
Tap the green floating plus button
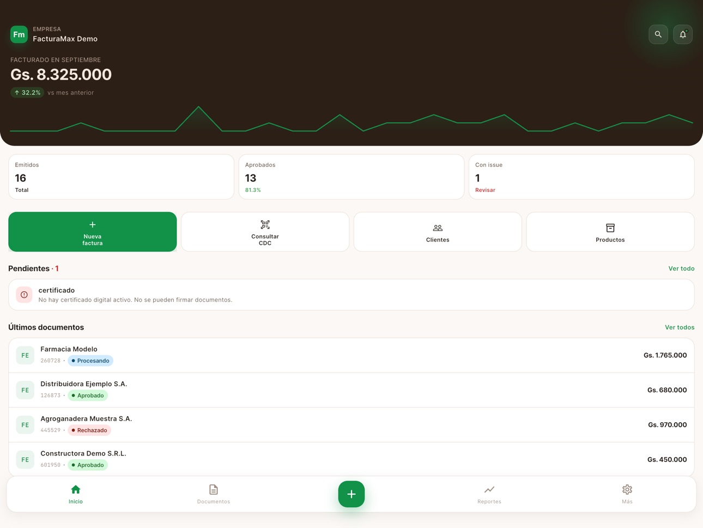pyautogui.click(x=351, y=494)
